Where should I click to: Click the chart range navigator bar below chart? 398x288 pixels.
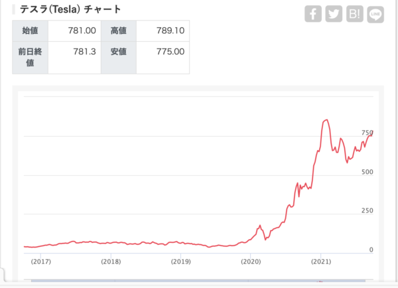click(x=199, y=283)
